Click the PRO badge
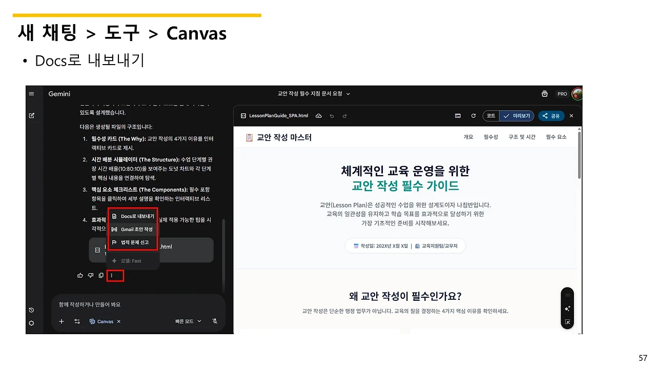The width and height of the screenshot is (656, 369). click(x=562, y=94)
